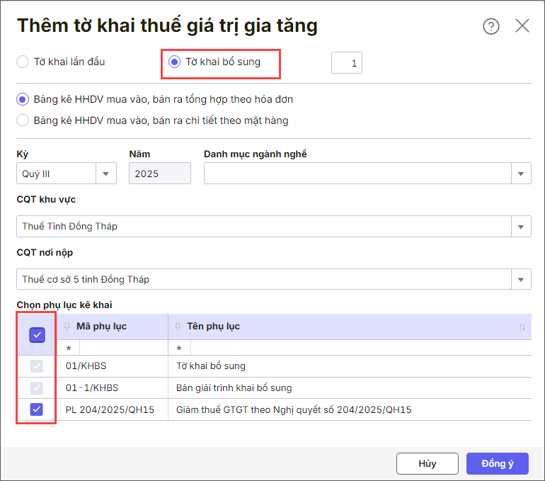Expand the Kỳ period dropdown

pyautogui.click(x=106, y=174)
